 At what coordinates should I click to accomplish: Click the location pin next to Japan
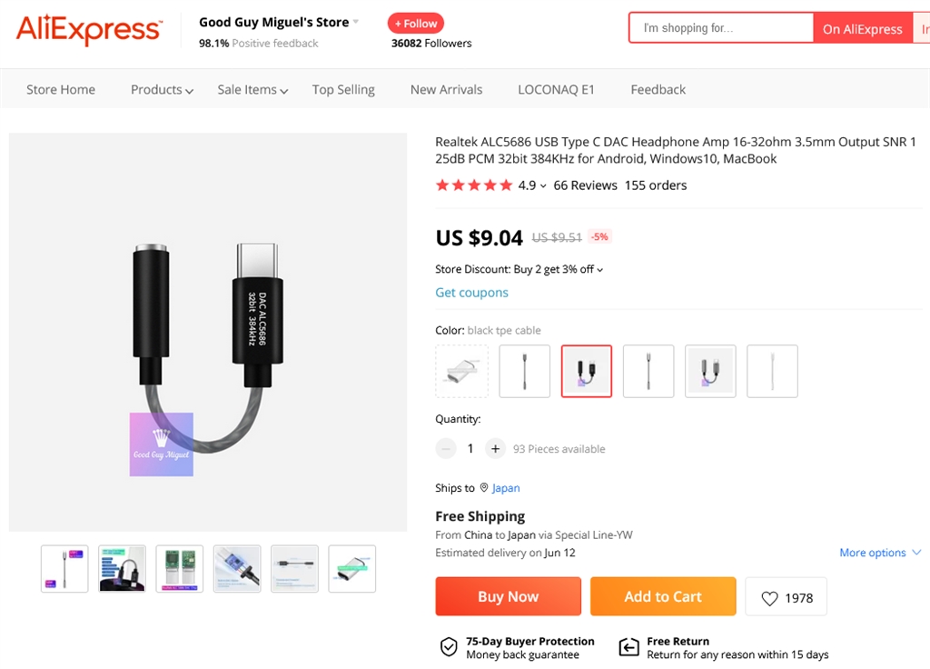point(484,488)
